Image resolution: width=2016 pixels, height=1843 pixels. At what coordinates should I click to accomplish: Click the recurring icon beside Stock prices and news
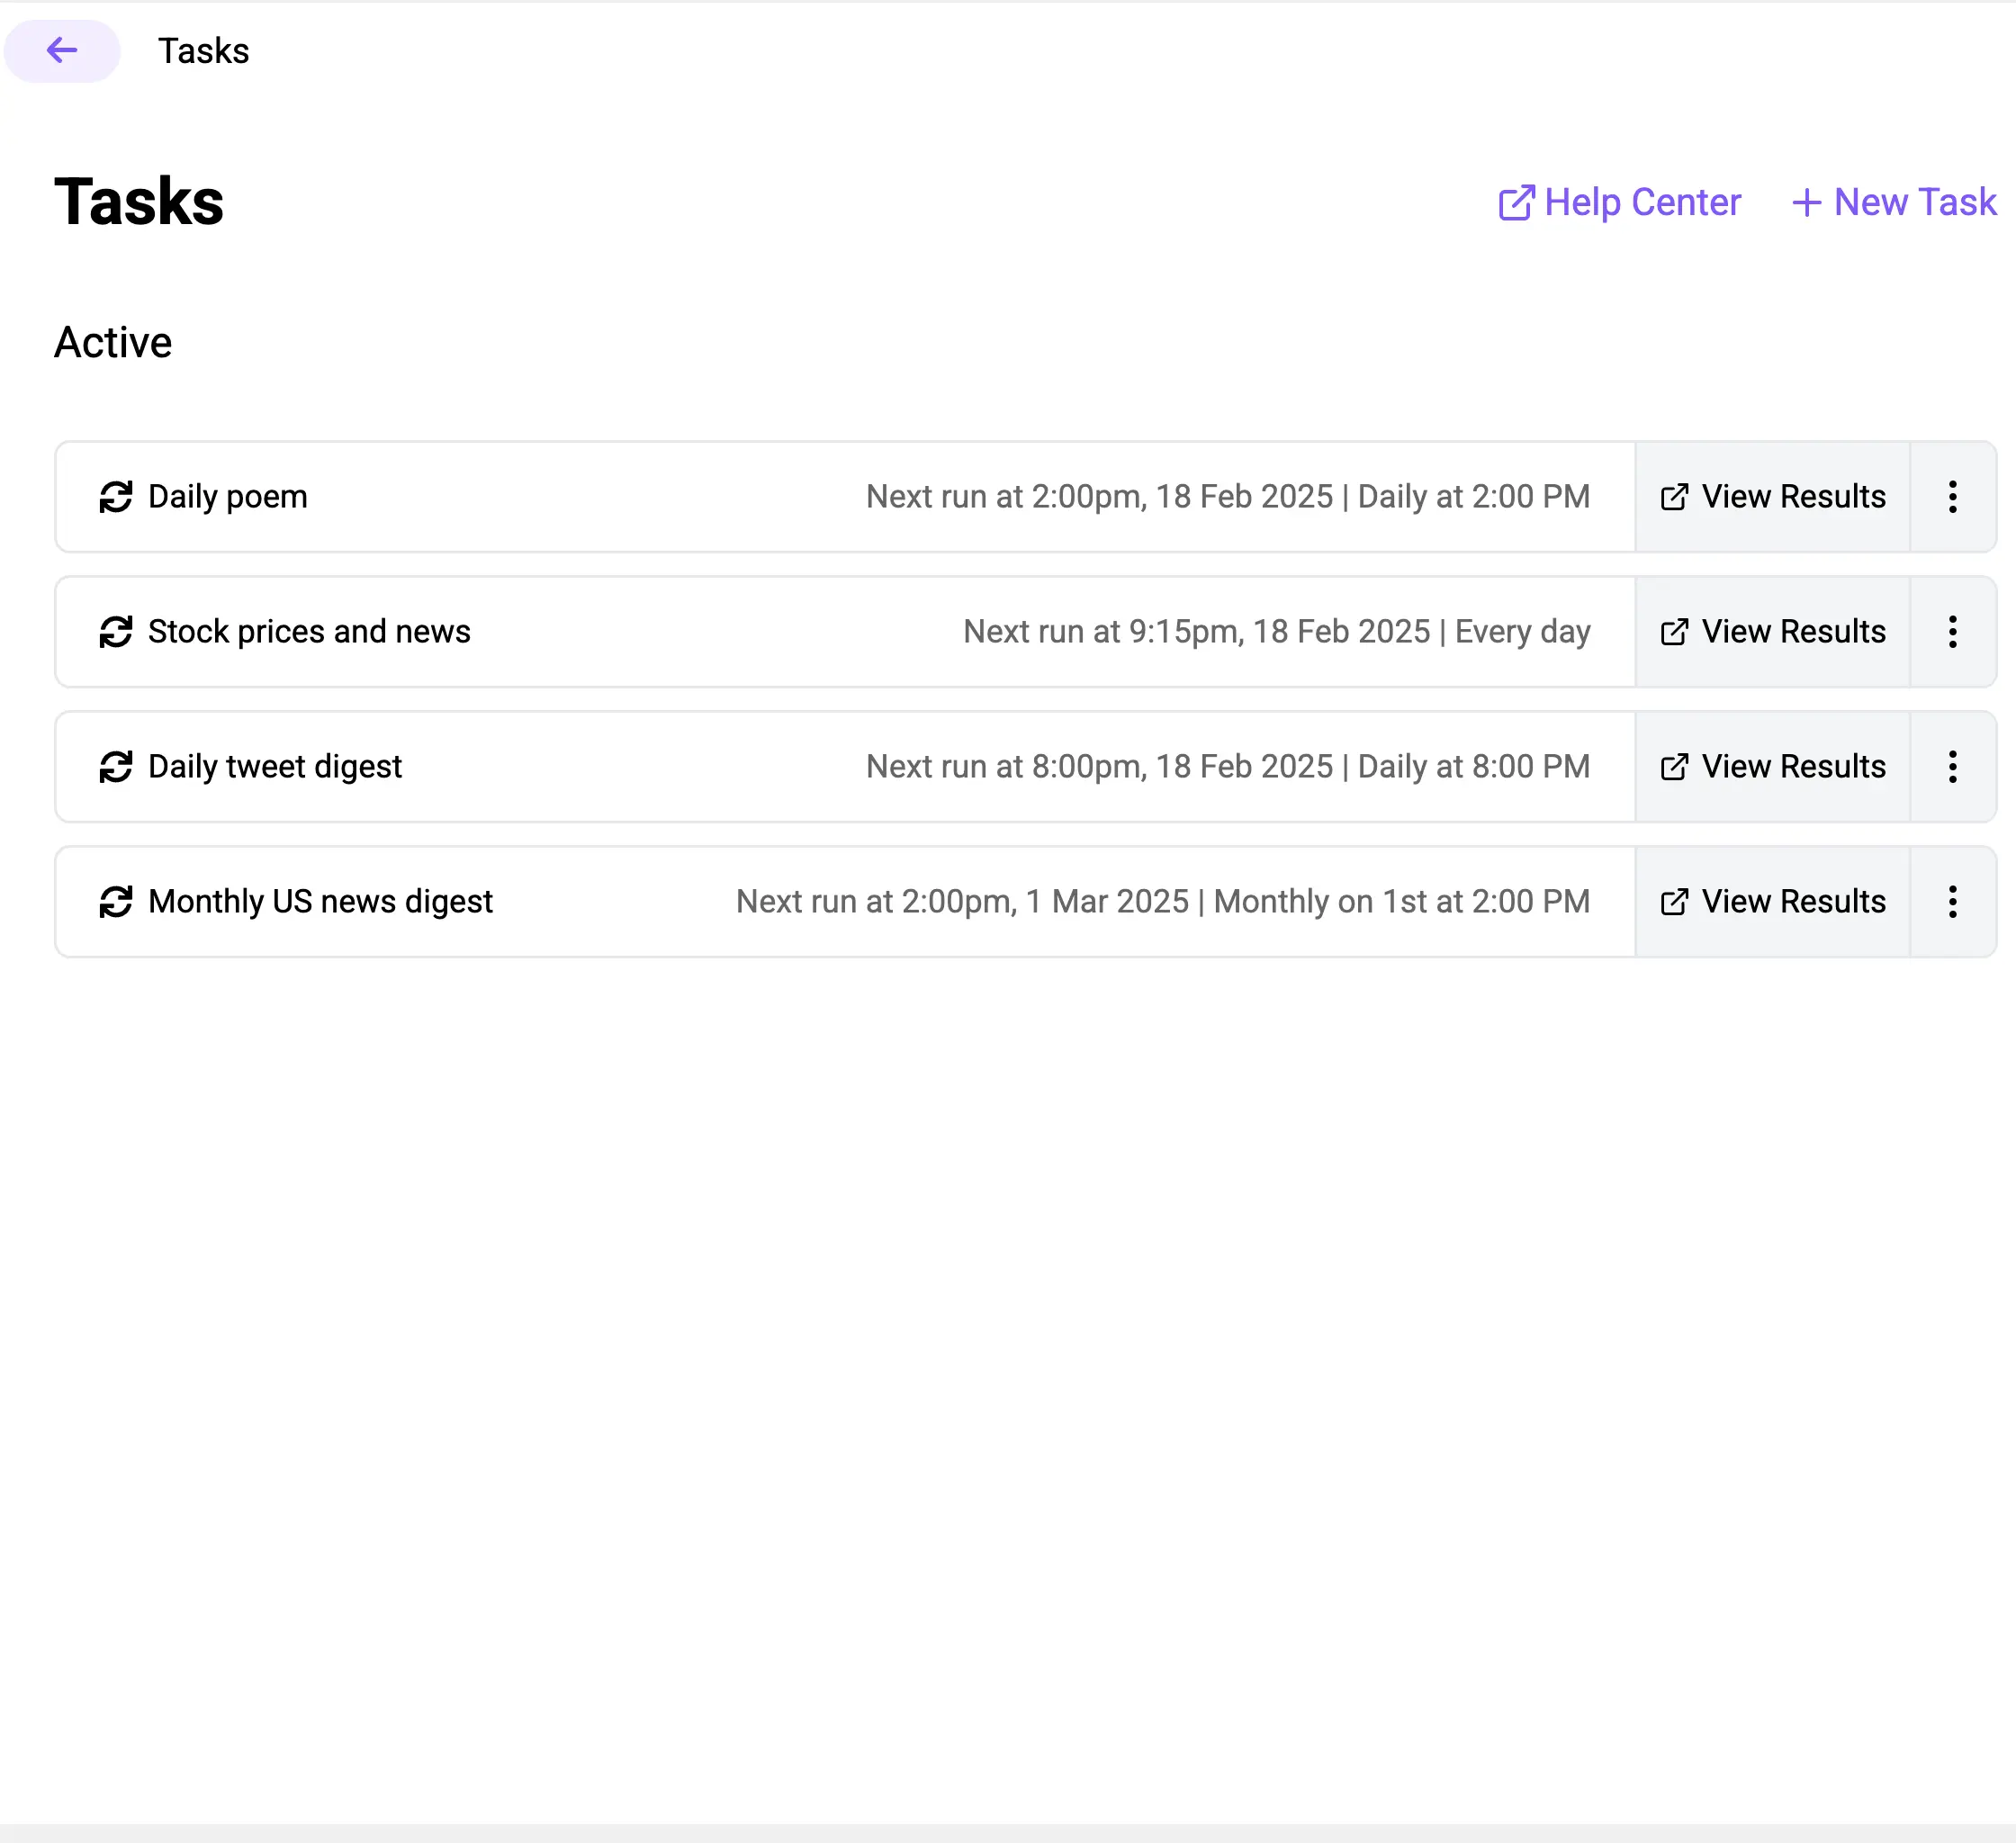coord(116,632)
